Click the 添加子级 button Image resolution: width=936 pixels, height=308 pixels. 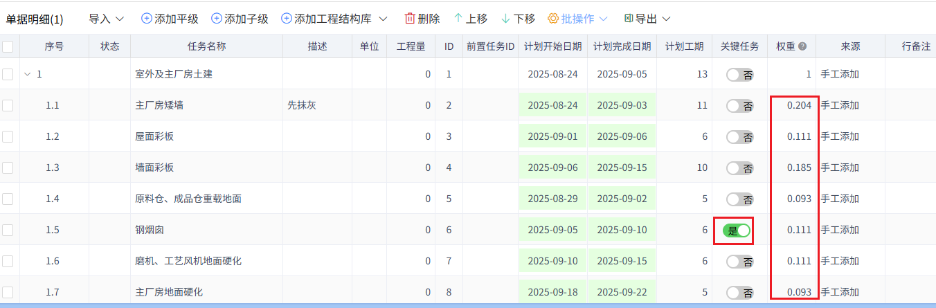(240, 19)
